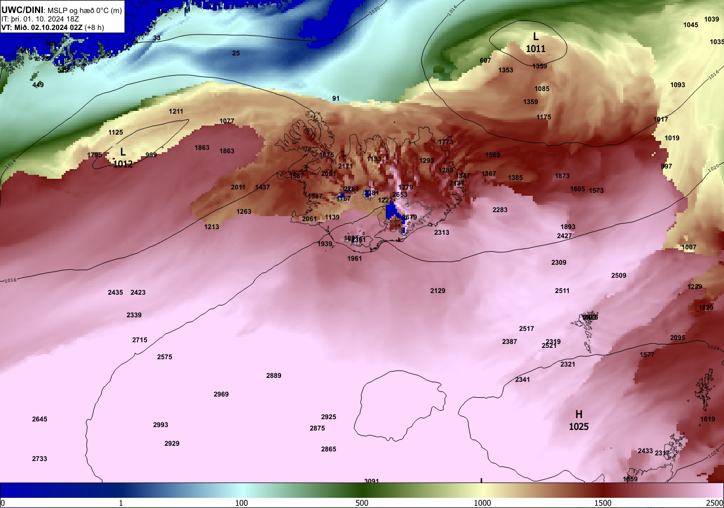Image resolution: width=724 pixels, height=508 pixels.
Task: Click the height value 2313
Action: coord(442,233)
